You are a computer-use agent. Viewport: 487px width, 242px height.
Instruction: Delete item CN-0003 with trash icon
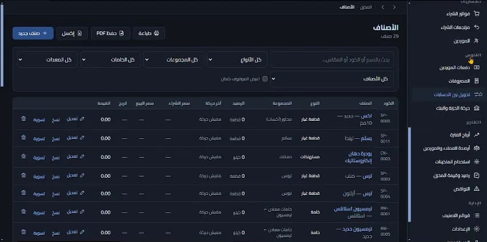tap(23, 156)
